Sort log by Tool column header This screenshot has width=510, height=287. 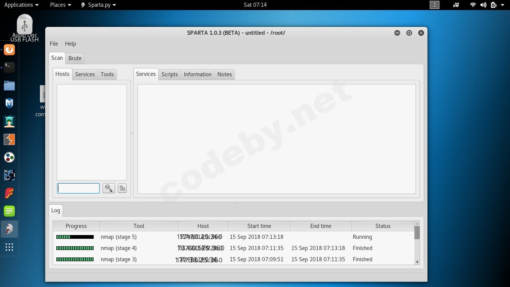click(x=139, y=226)
